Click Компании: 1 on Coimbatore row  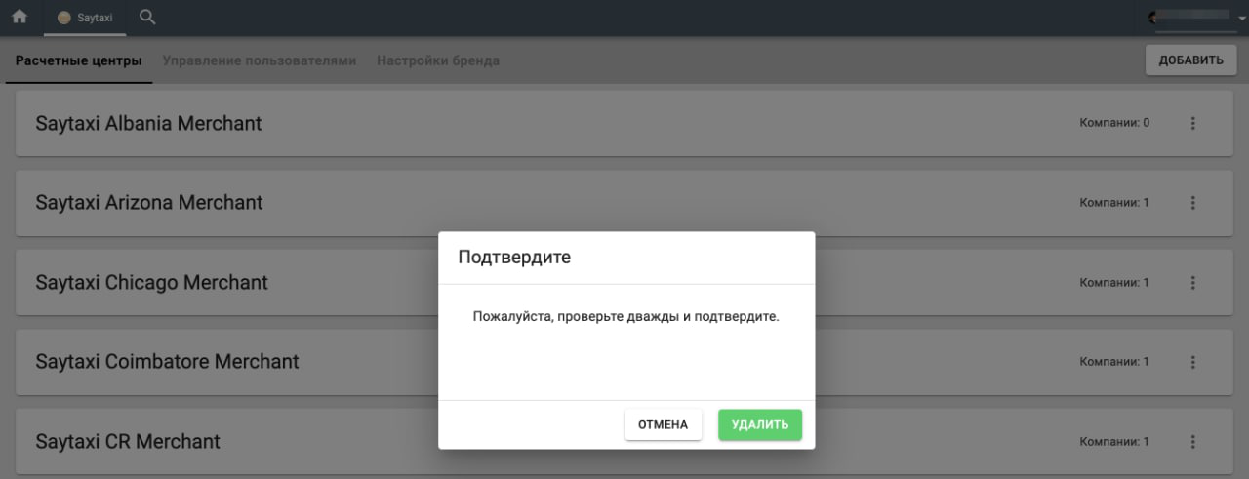coord(1114,362)
